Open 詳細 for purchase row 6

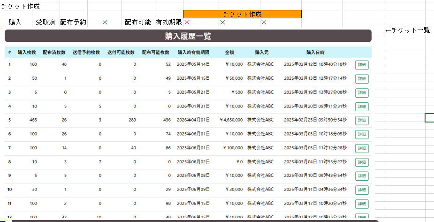point(362,134)
